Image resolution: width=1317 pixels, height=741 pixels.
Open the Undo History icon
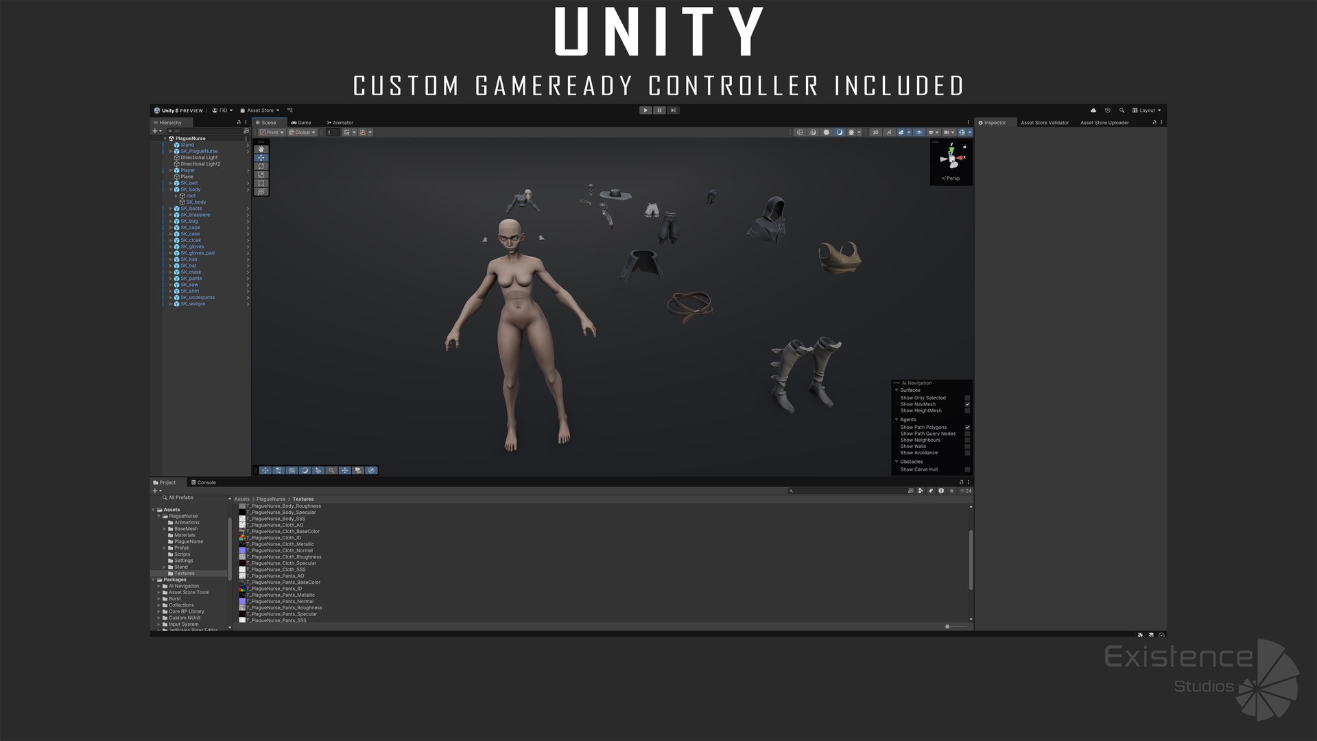coord(1107,110)
